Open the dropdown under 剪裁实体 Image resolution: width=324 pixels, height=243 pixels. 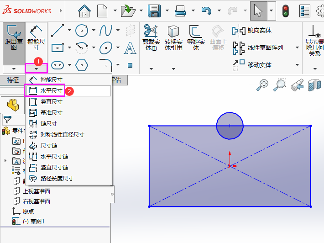(151, 69)
